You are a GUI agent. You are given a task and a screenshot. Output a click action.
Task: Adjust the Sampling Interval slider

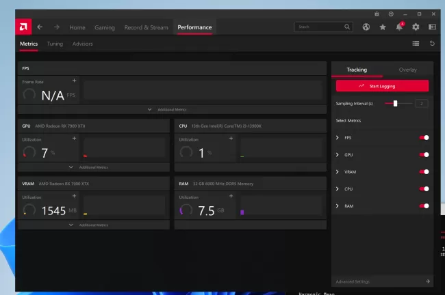(395, 103)
